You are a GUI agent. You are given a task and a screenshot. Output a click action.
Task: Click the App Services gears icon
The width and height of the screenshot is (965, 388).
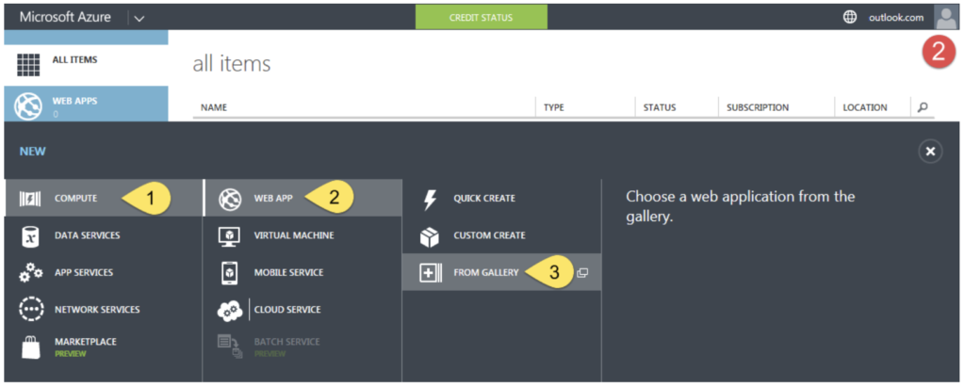coord(30,272)
